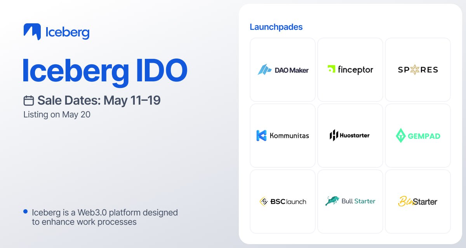This screenshot has width=466, height=248.
Task: Open the Huostarter launchpad card
Action: tap(350, 136)
